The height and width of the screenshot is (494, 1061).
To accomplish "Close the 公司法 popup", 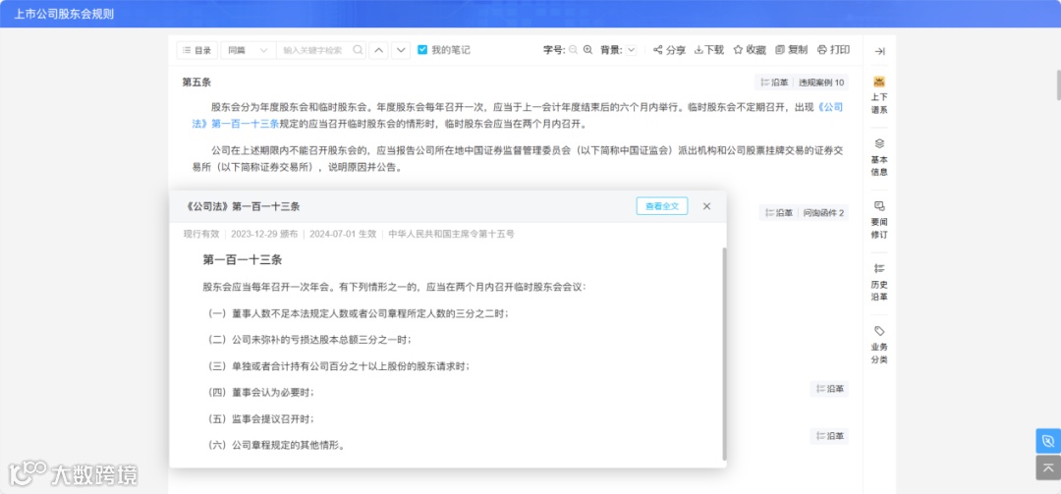I will (706, 206).
